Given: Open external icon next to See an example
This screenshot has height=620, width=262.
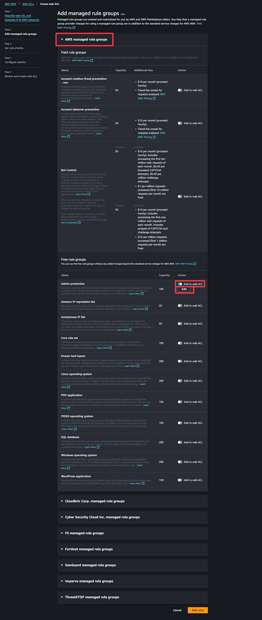Looking at the screenshot, I should 79,223.
